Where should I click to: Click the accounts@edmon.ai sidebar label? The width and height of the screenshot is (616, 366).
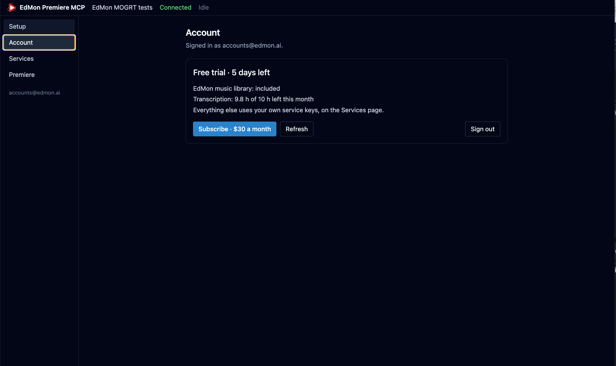pyautogui.click(x=34, y=93)
